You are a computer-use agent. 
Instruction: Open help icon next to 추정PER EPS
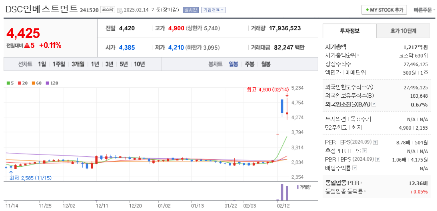pyautogui.click(x=364, y=151)
